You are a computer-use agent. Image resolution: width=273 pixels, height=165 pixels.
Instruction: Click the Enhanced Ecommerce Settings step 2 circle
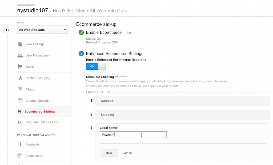pyautogui.click(x=81, y=54)
